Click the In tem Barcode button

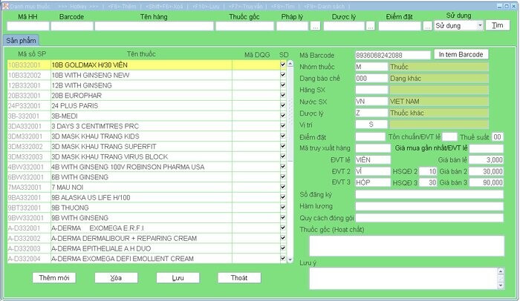(x=461, y=55)
